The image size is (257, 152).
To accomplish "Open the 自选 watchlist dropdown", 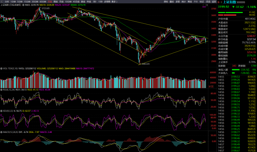I will pyautogui.click(x=209, y=2).
